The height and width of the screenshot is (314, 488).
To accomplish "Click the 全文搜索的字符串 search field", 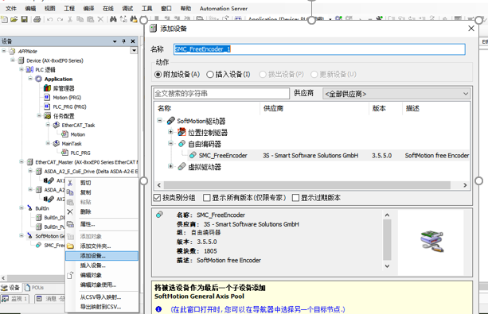I will click(x=221, y=94).
